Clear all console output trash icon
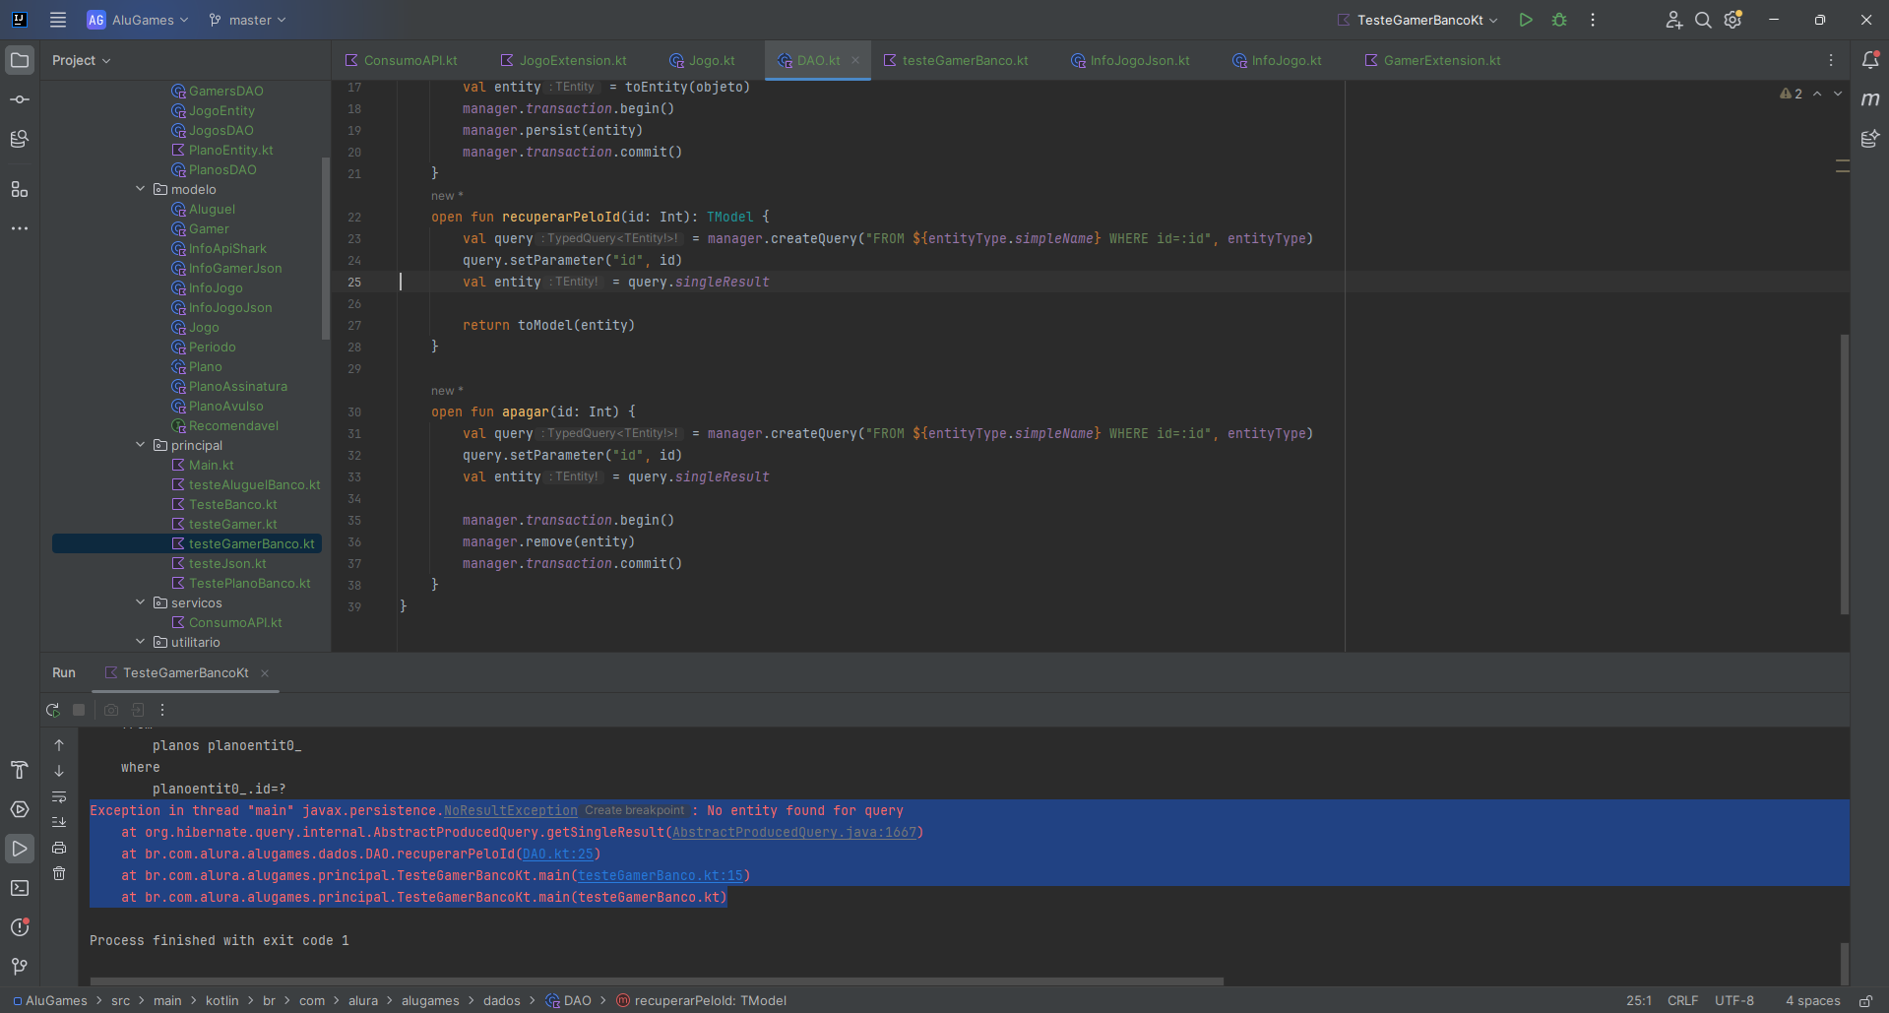 click(x=59, y=873)
